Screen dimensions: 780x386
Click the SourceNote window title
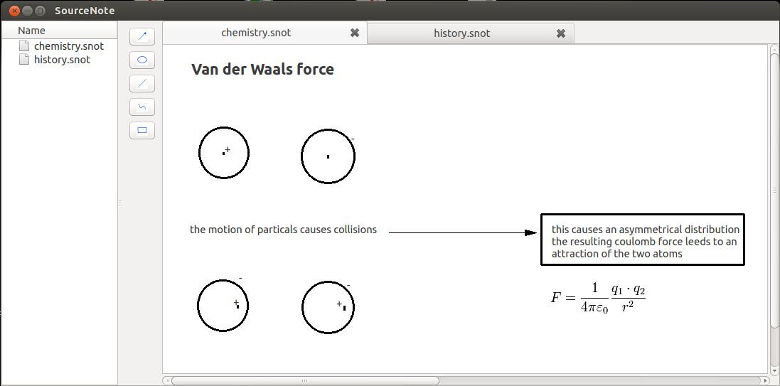pos(85,11)
